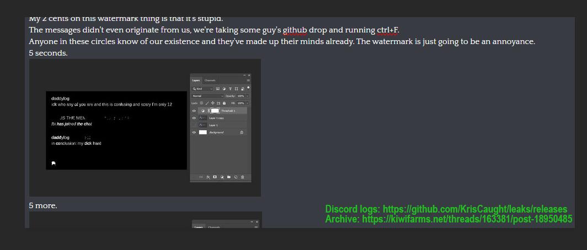
Task: Toggle layer filtering on/off switch
Action: [248, 88]
